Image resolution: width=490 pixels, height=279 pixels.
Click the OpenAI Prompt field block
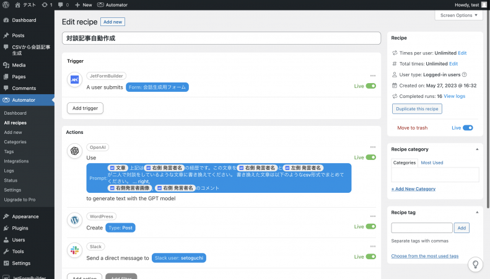tap(219, 178)
